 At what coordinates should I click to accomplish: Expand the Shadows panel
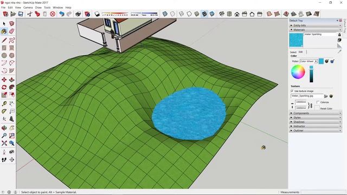click(315, 122)
